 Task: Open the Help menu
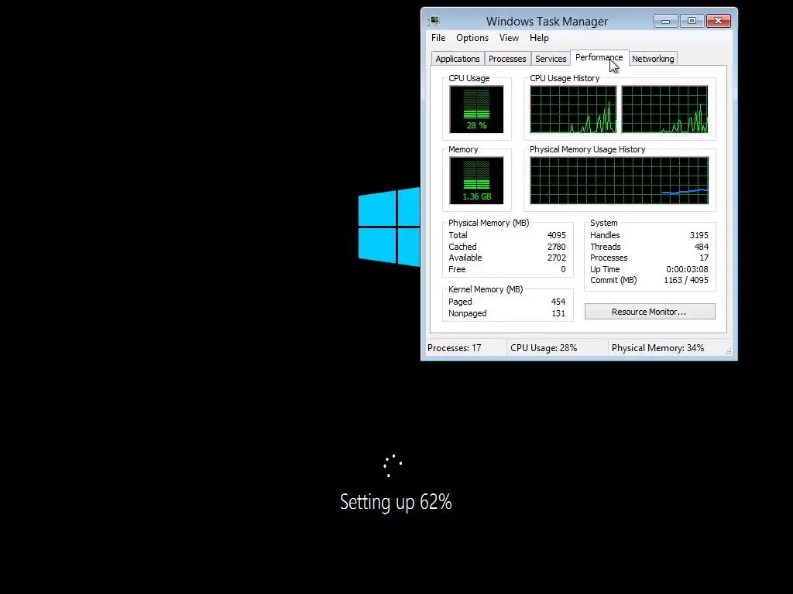pyautogui.click(x=539, y=38)
